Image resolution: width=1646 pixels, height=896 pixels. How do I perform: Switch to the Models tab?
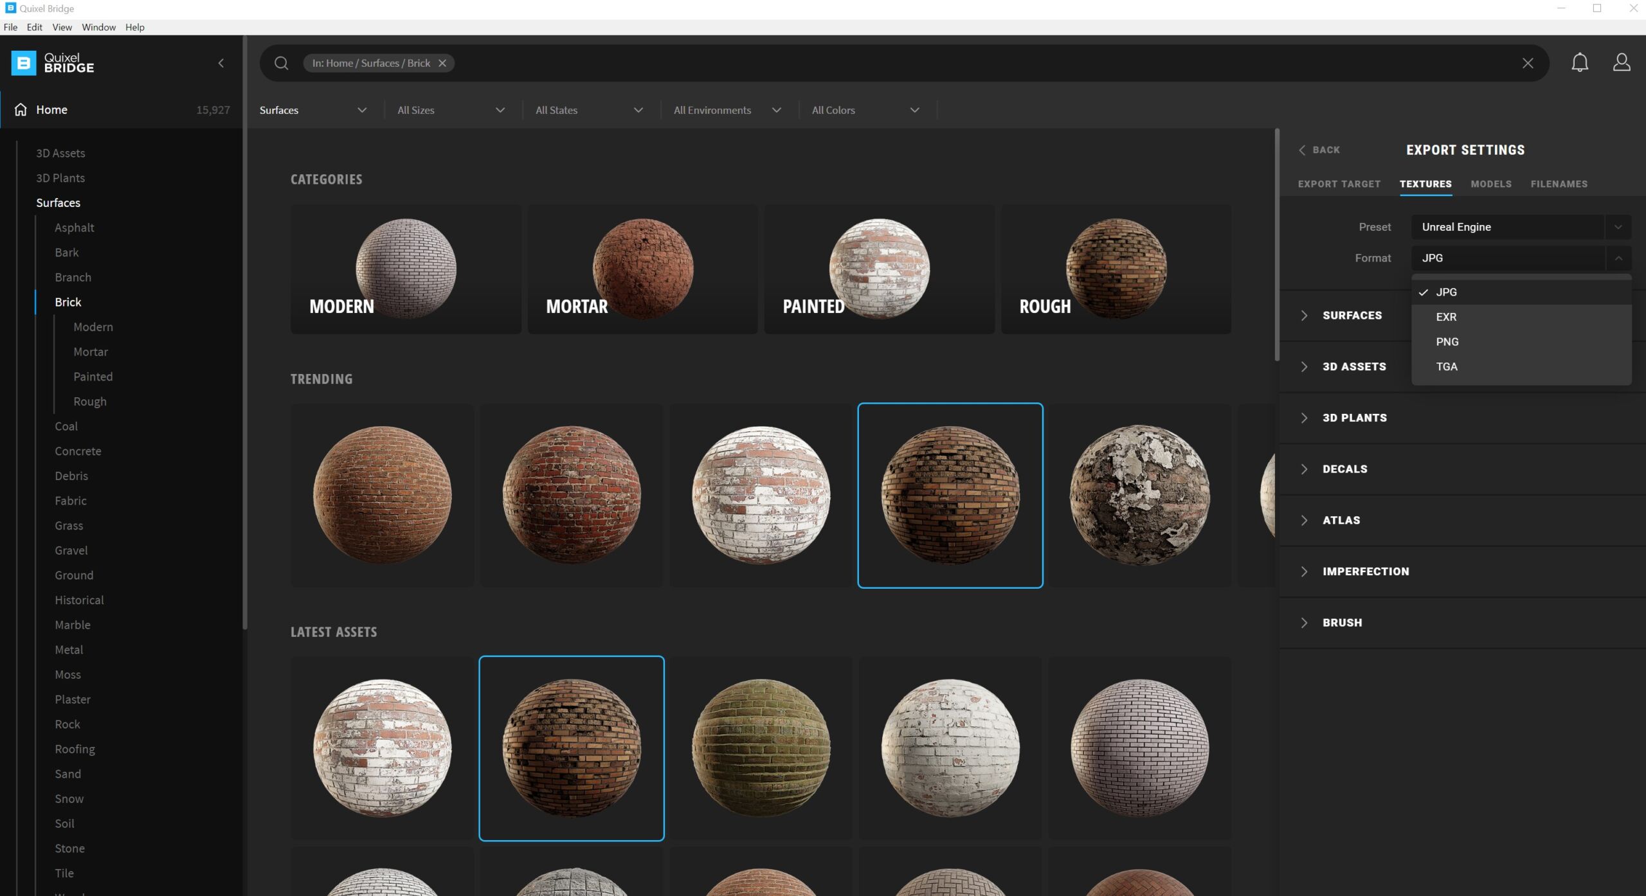coord(1491,184)
